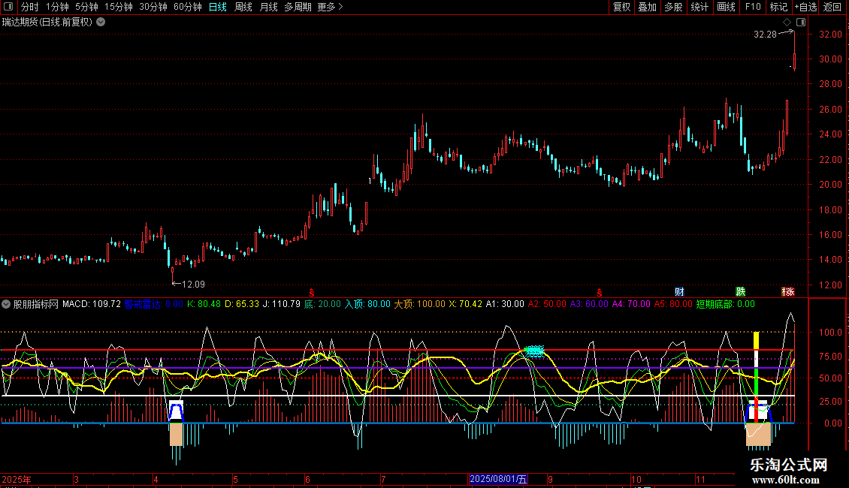Click the orange 涨 event icon
849x488 pixels.
point(787,291)
